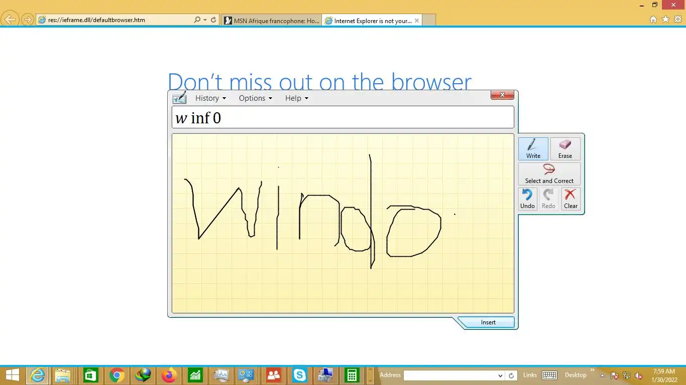Switch to the MSN Afrique francophone tab
The height and width of the screenshot is (385, 686).
[271, 21]
